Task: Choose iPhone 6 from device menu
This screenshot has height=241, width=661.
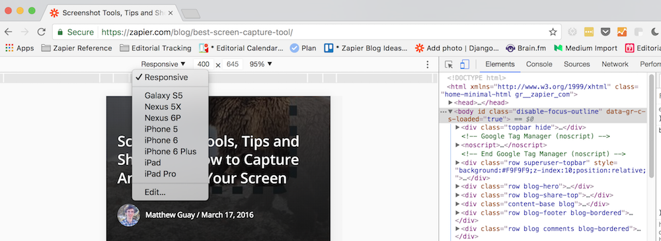Action: tap(170, 140)
